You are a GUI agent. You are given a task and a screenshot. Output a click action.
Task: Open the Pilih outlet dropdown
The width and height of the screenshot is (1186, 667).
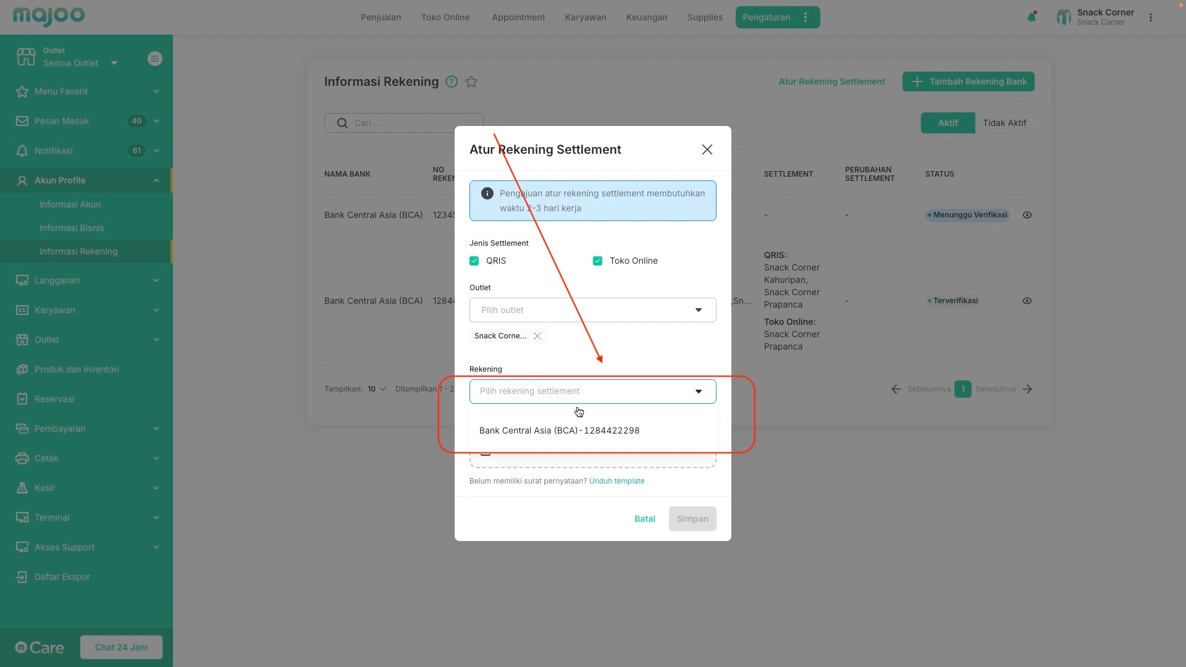pos(592,310)
